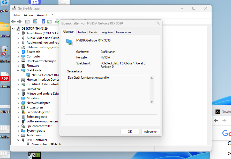This screenshot has height=159, width=231.
Task: Select the Softwarekomponenten icon
Action: tap(24, 121)
